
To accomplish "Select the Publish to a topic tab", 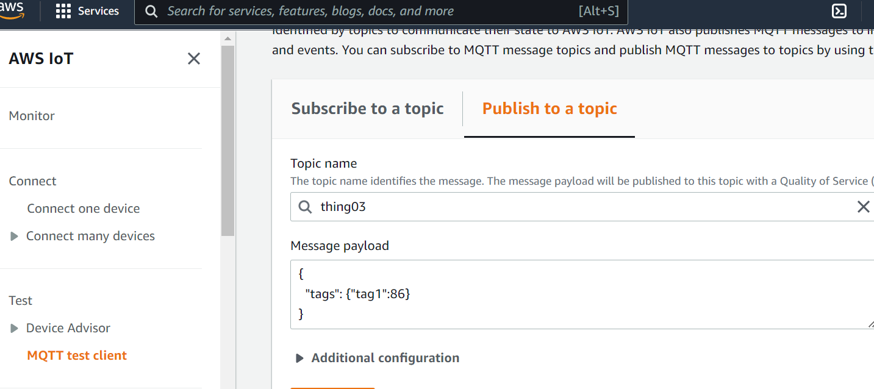I will (x=550, y=109).
